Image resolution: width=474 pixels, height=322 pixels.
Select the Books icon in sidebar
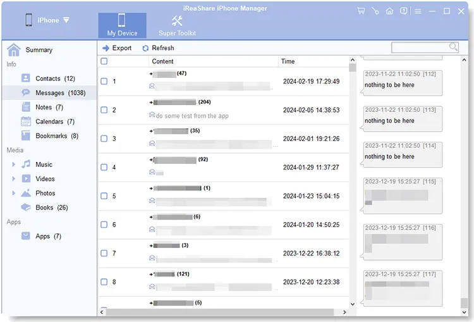click(x=26, y=207)
